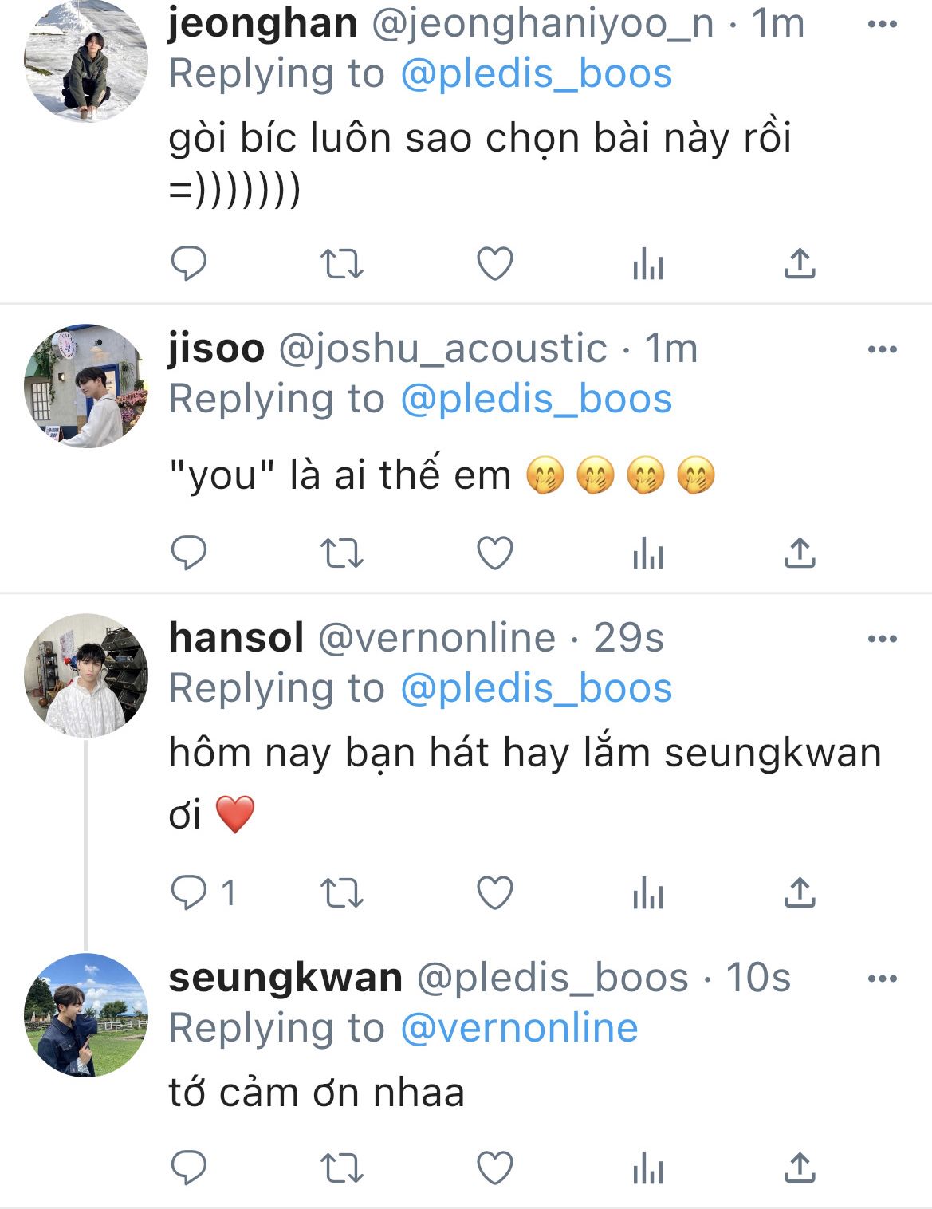Open jisoo's profile via display name
The image size is (932, 1209).
point(216,349)
